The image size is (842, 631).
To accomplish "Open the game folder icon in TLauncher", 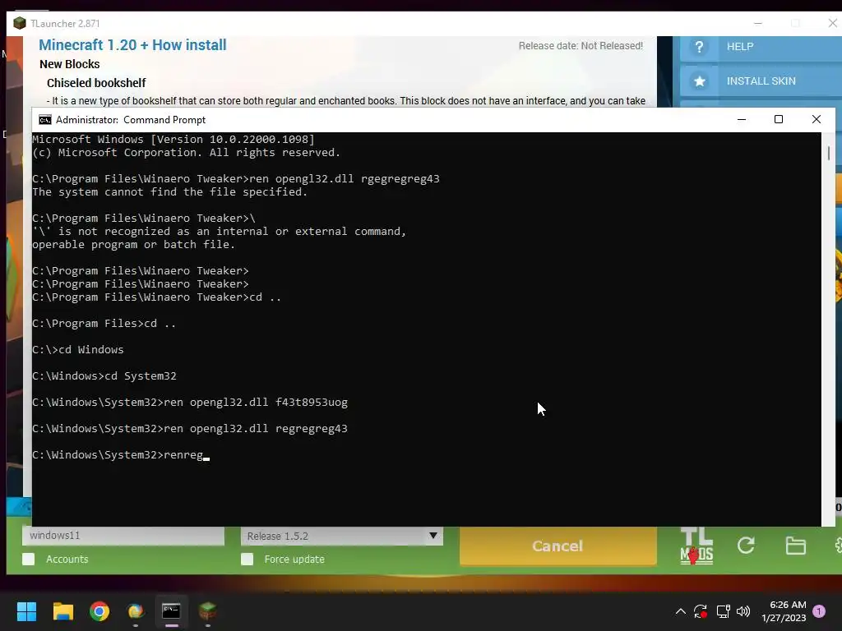I will click(x=795, y=546).
